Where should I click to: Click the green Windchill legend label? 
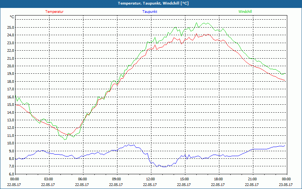coord(245,12)
